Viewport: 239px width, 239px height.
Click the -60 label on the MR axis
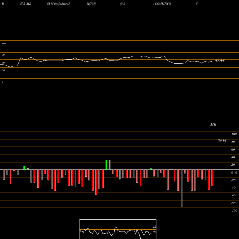pos(233,196)
